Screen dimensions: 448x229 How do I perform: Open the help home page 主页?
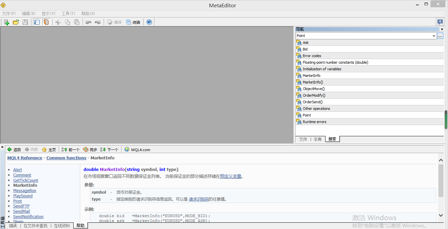click(x=49, y=149)
